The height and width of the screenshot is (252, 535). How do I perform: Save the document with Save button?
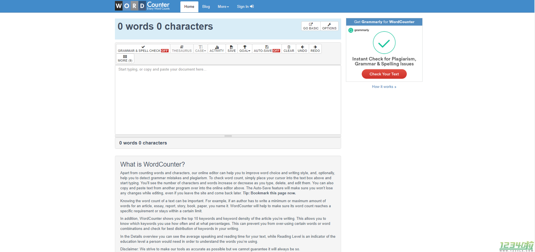pos(232,49)
